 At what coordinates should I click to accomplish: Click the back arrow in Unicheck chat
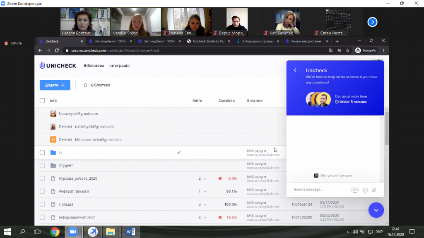(x=295, y=70)
